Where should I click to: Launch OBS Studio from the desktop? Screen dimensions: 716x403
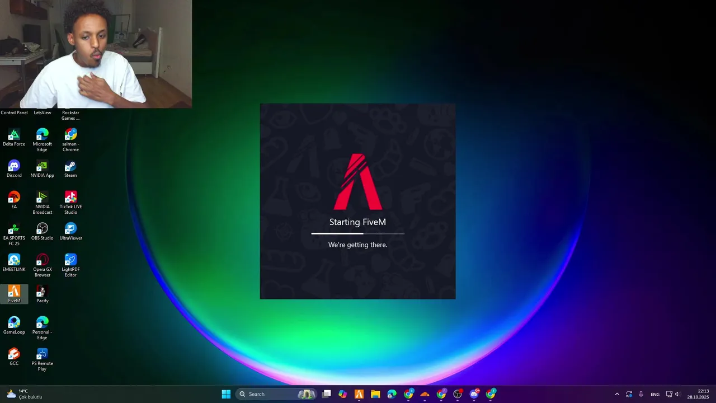pyautogui.click(x=43, y=232)
